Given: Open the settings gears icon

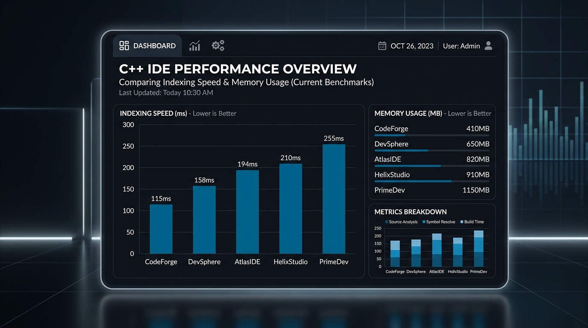Looking at the screenshot, I should point(218,45).
